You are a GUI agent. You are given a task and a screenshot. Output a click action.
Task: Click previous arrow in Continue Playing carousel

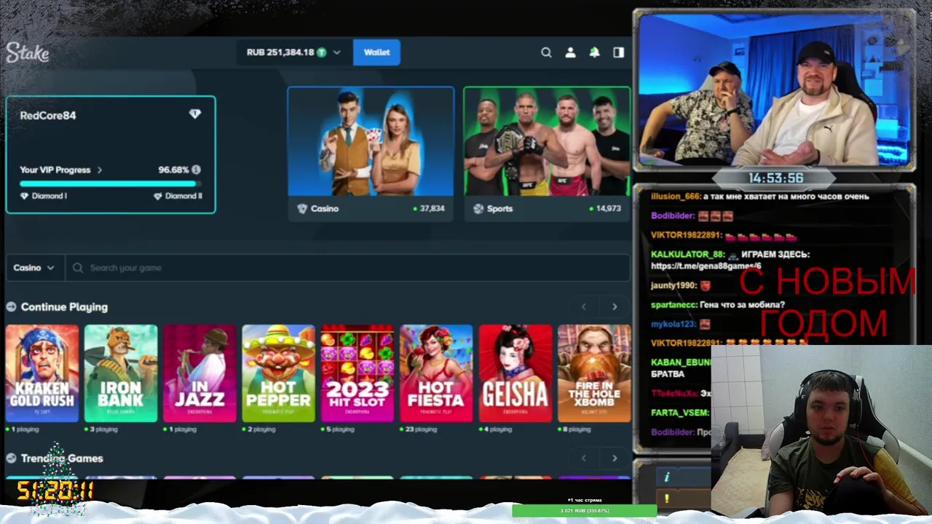(x=583, y=307)
